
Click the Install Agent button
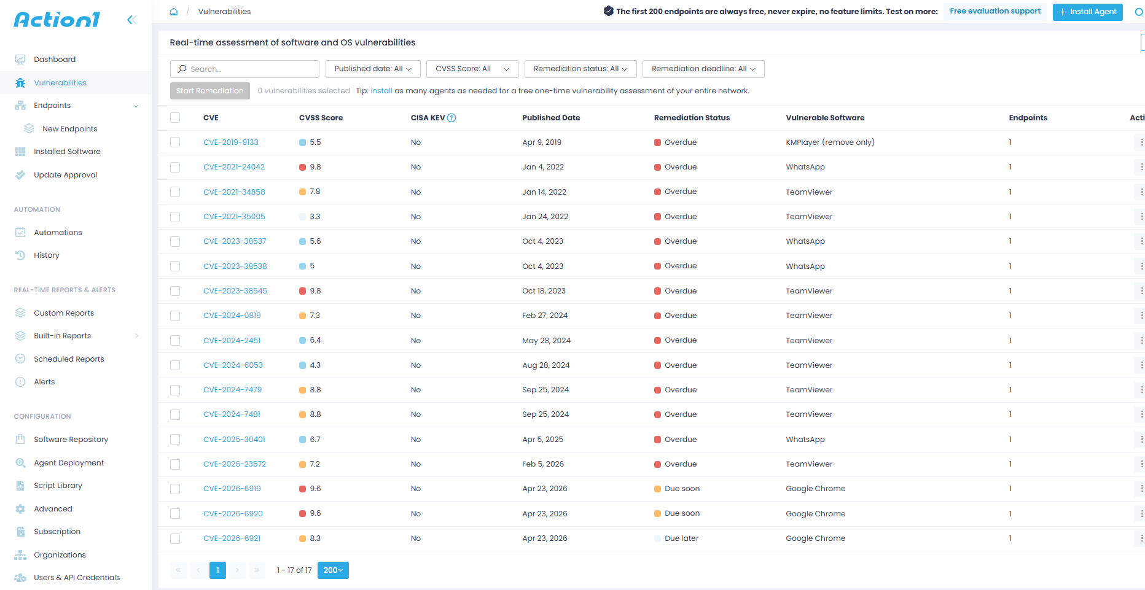point(1087,12)
